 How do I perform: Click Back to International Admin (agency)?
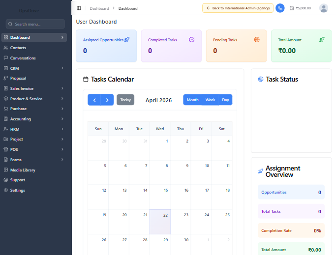tap(238, 8)
